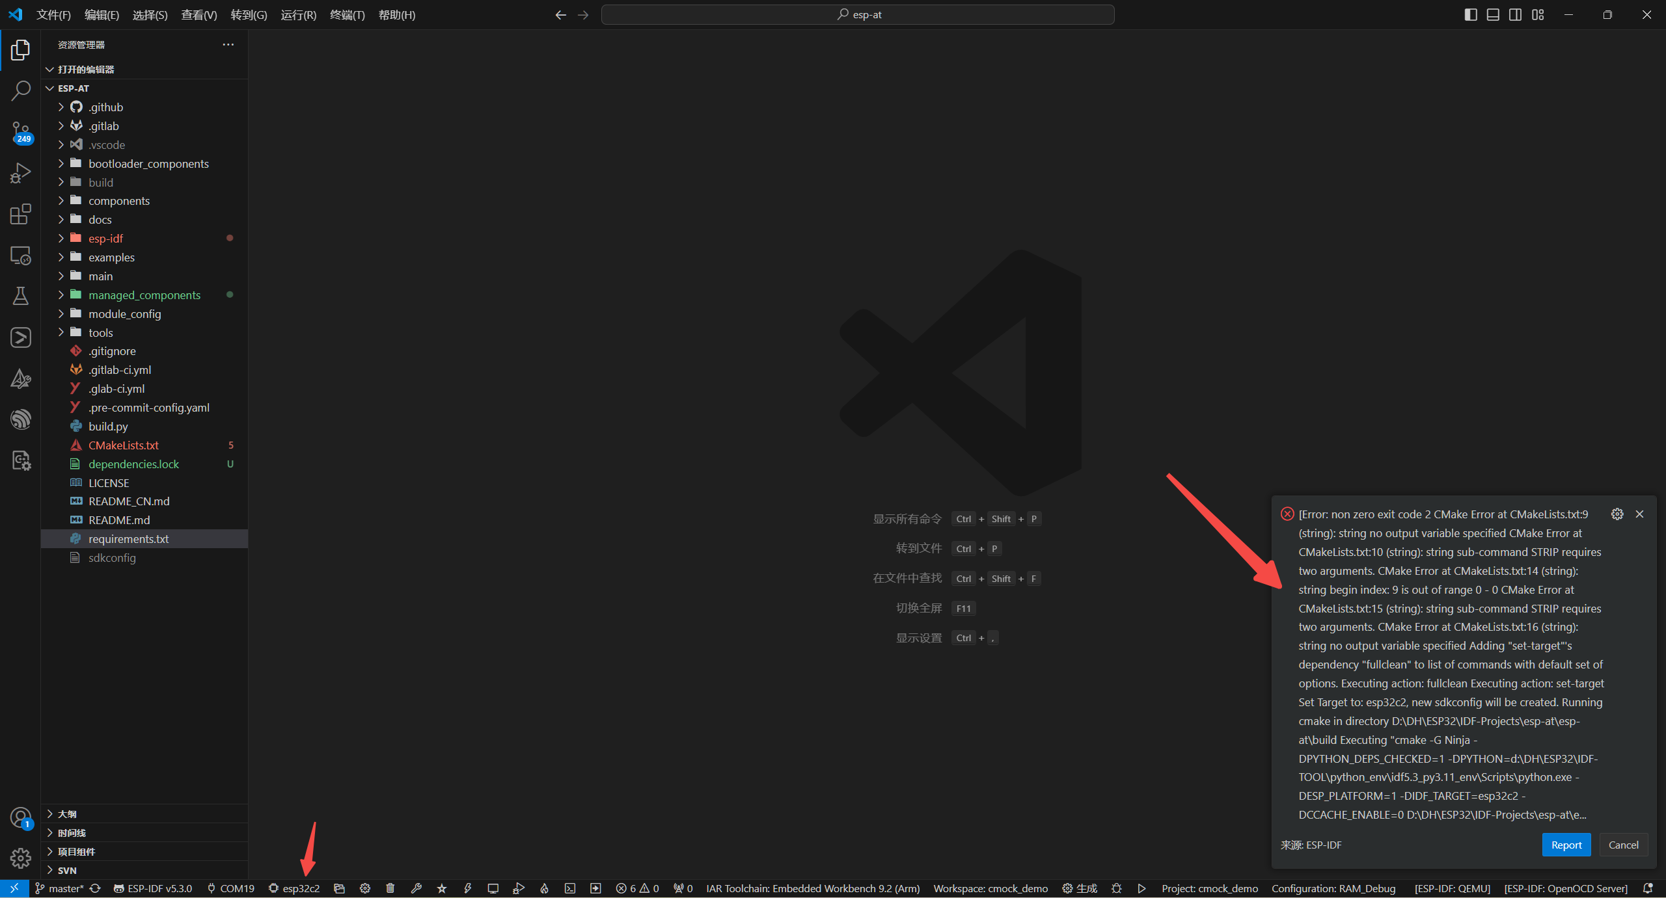Click the COM19 port selector in status bar
This screenshot has width=1666, height=898.
230,888
